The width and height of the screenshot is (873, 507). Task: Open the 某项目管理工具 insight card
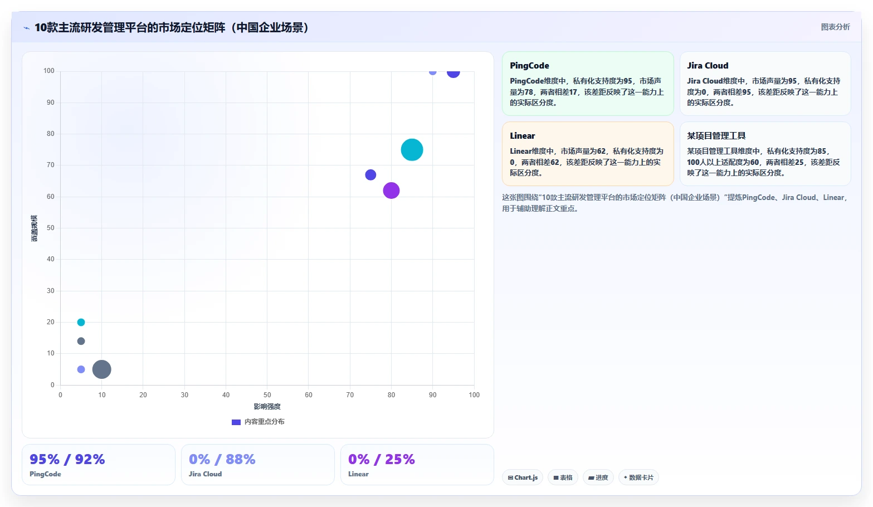tap(765, 154)
